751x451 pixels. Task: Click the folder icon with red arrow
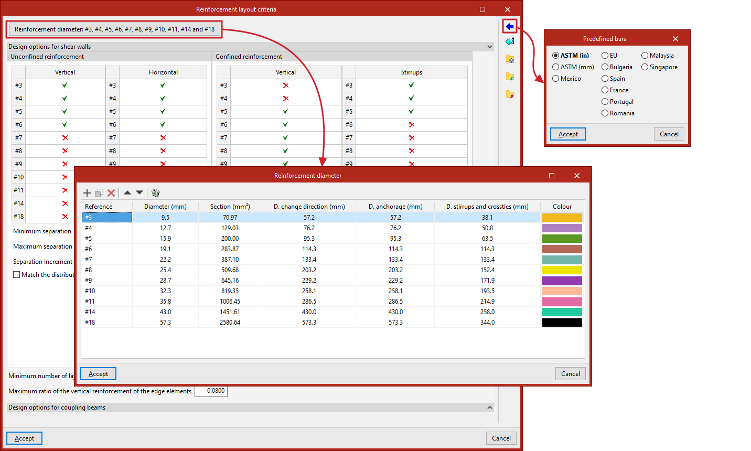tap(510, 94)
